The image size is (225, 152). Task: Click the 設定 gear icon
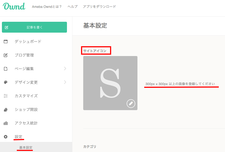point(6,137)
